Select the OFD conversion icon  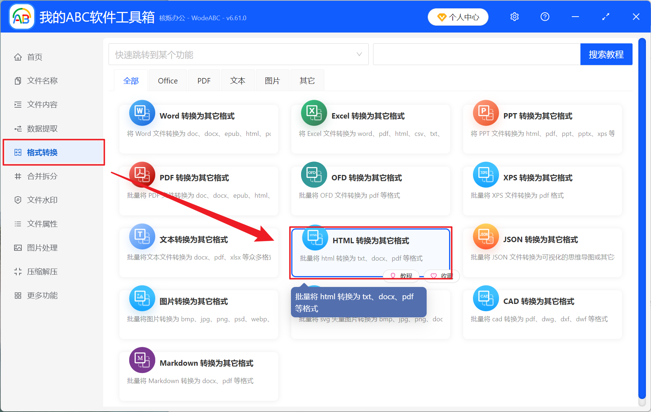coord(314,175)
